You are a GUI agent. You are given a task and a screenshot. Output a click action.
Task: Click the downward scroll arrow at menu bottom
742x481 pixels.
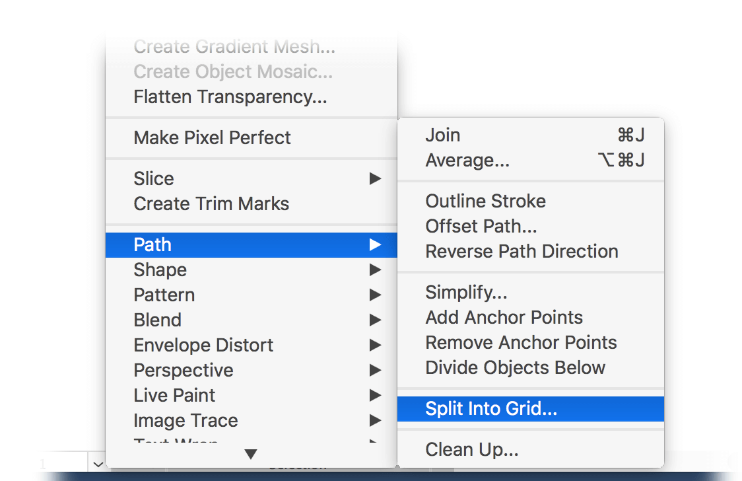[x=251, y=455]
